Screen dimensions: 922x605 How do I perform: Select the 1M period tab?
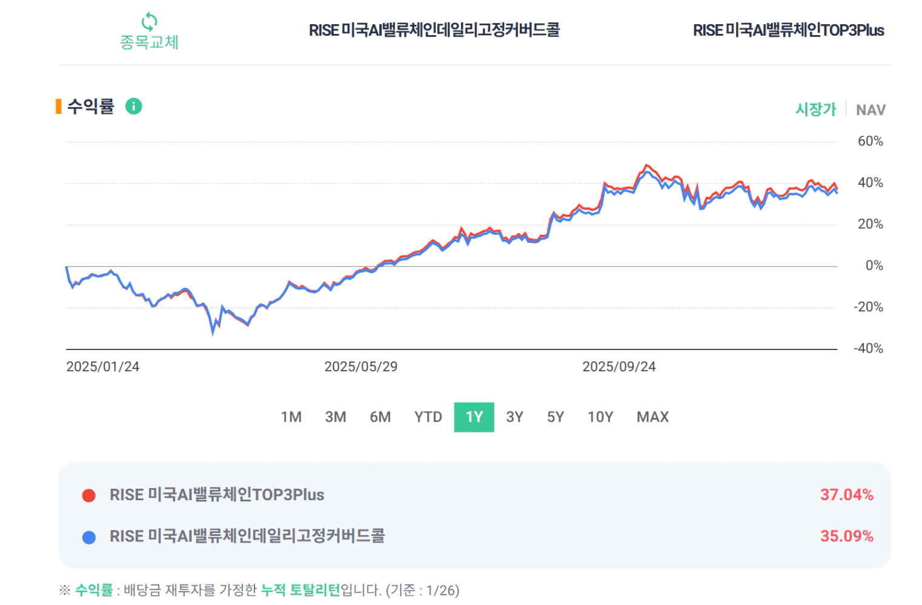tap(291, 417)
